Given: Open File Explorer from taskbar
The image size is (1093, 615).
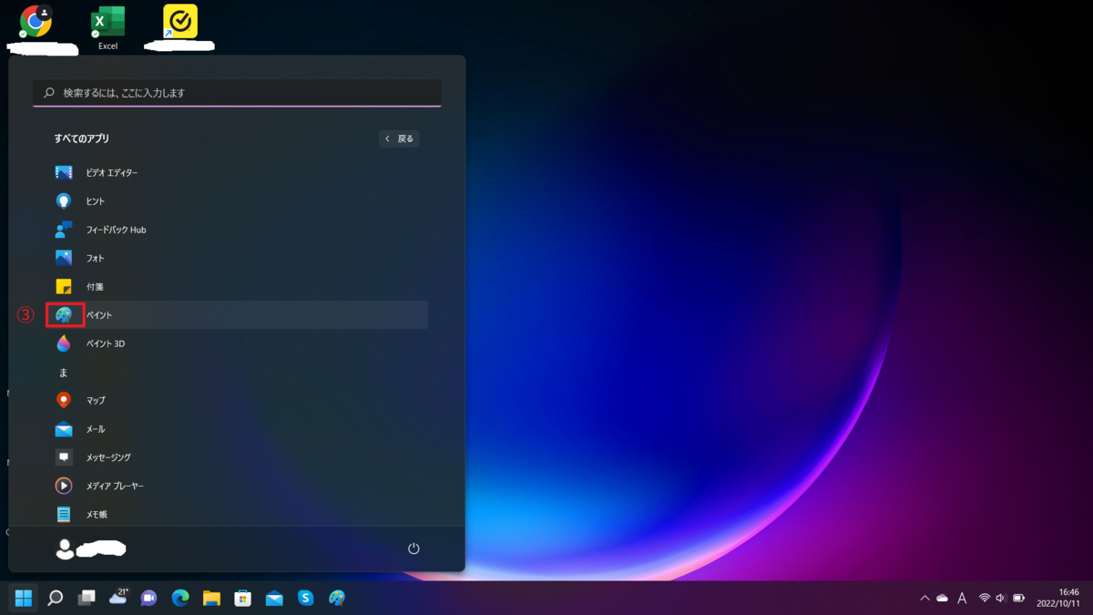Looking at the screenshot, I should coord(212,598).
